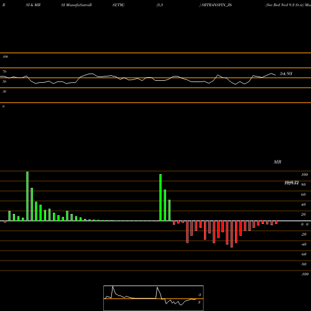Screen dimensions: 311x311
Task: Select the RSI value label 54.93
Action: [x=286, y=73]
